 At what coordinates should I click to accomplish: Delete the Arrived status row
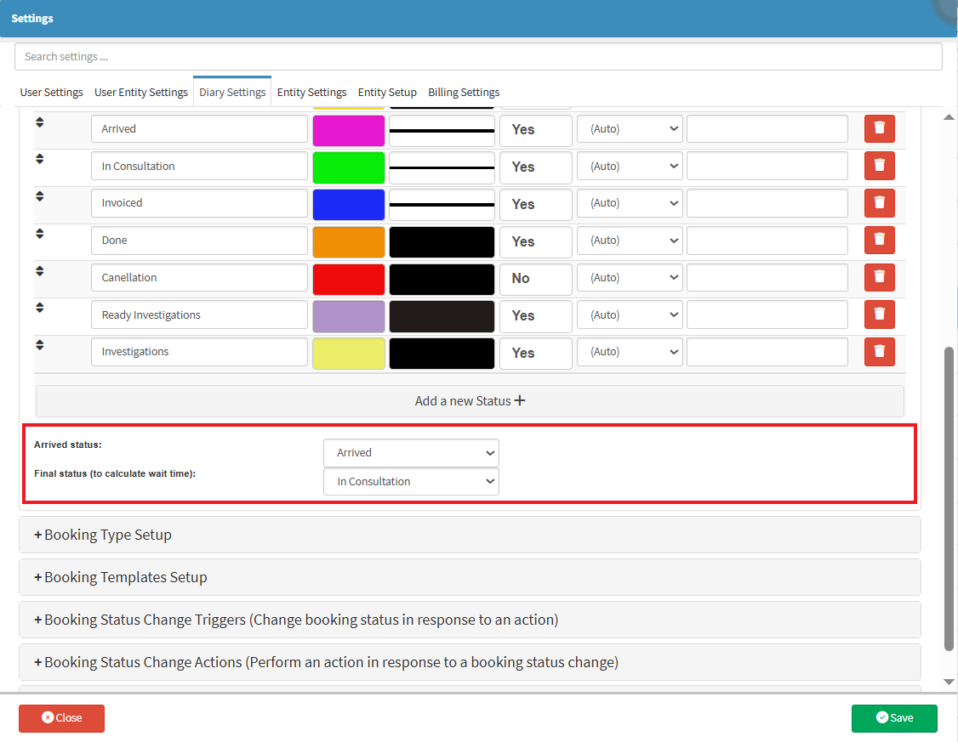click(x=879, y=129)
